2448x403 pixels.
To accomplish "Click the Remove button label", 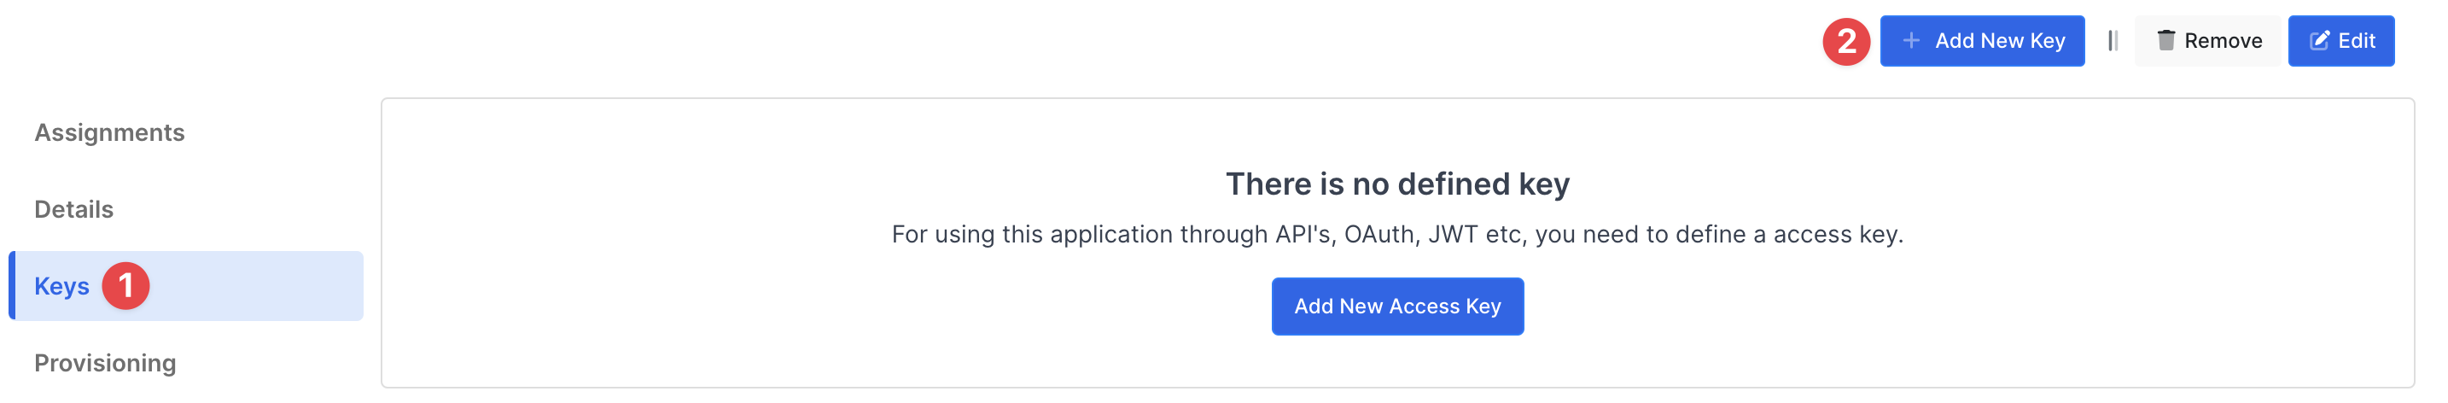I will 2223,41.
